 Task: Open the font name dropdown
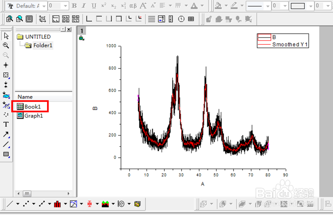pos(44,6)
